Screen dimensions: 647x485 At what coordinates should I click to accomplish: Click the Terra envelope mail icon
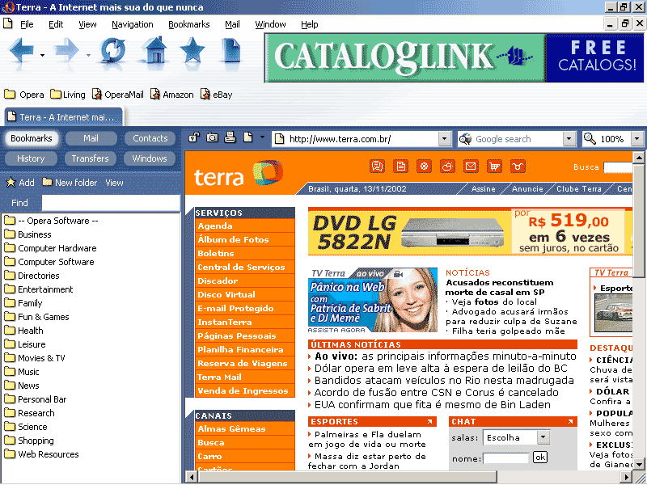[x=471, y=167]
